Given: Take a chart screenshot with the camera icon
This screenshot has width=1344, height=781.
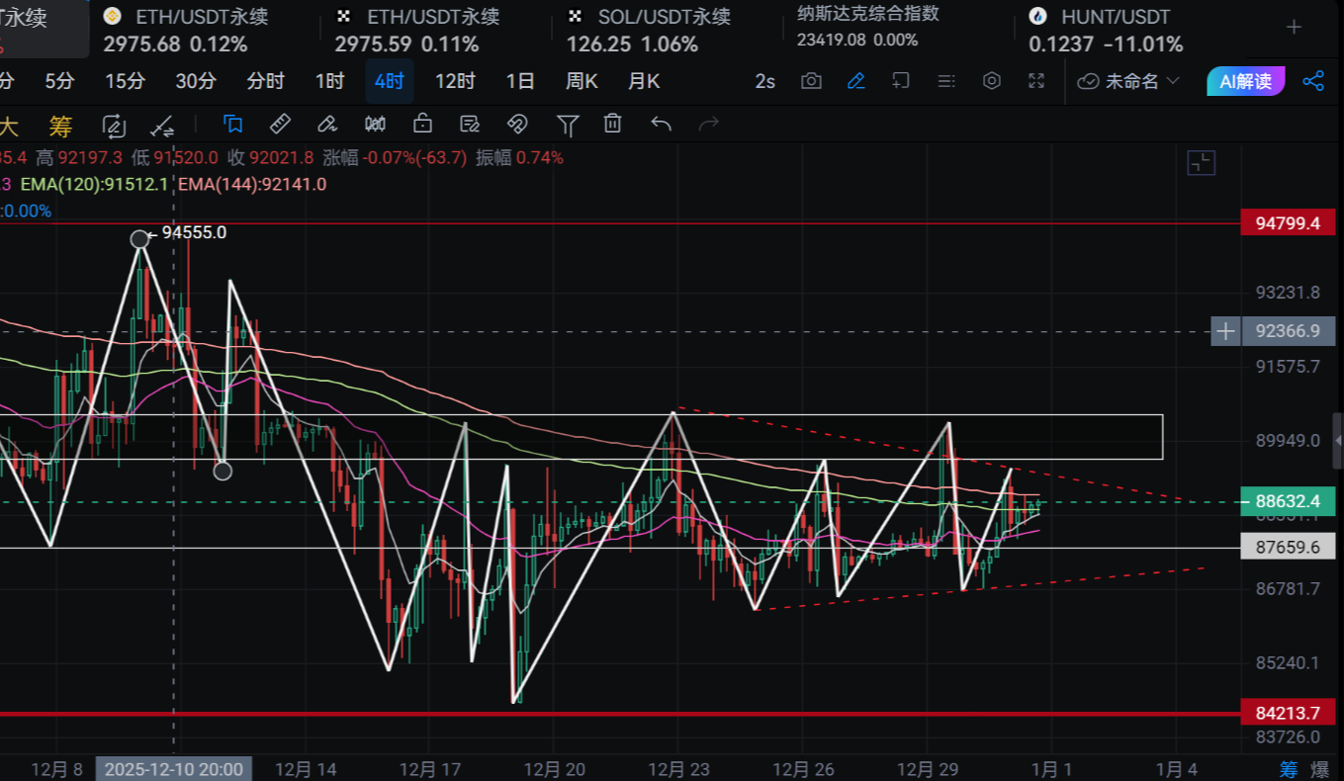Looking at the screenshot, I should click(811, 82).
